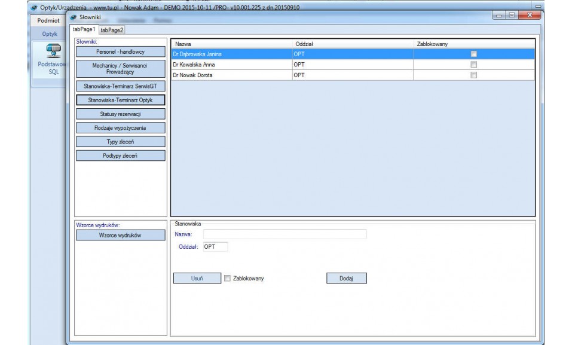Open the Statusy rezerwacji dictionary
The image size is (572, 345).
[120, 114]
